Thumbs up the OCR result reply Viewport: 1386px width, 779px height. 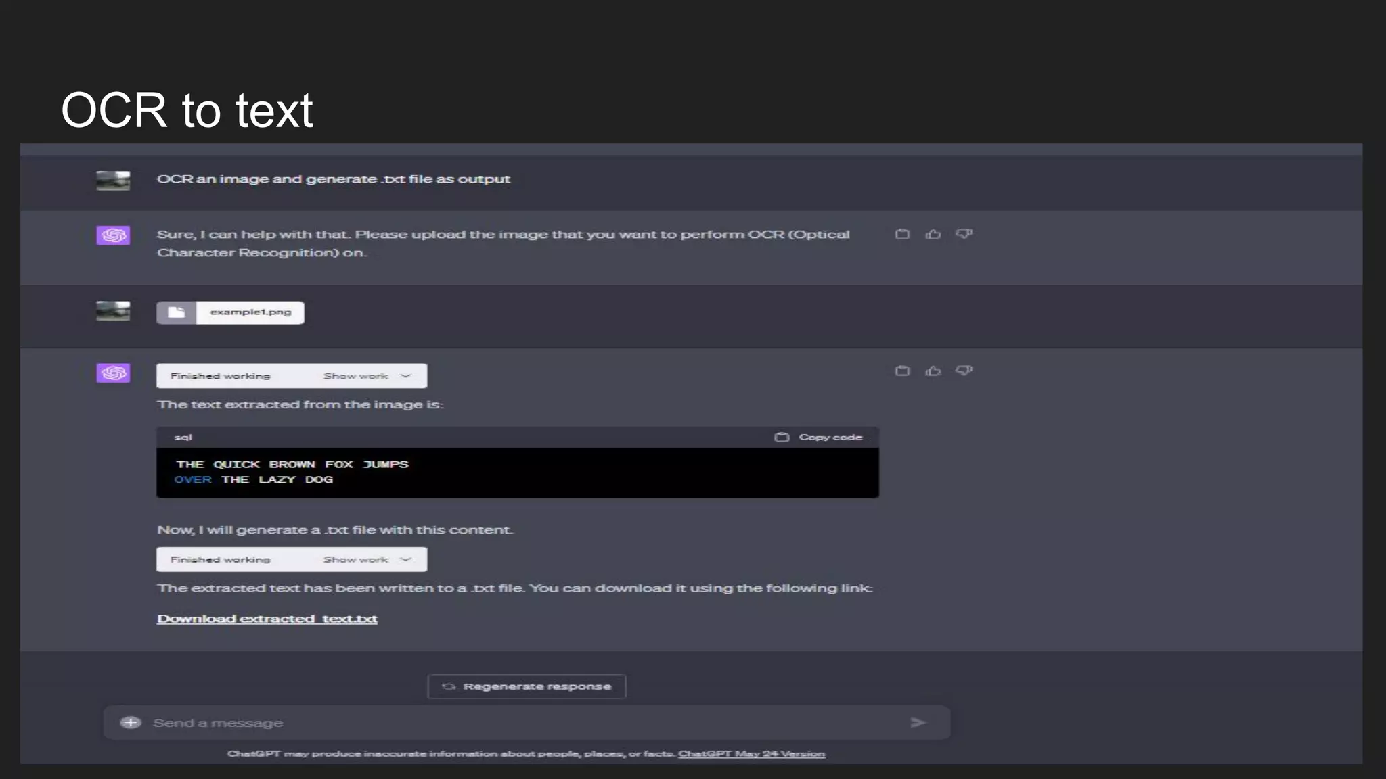click(x=933, y=371)
